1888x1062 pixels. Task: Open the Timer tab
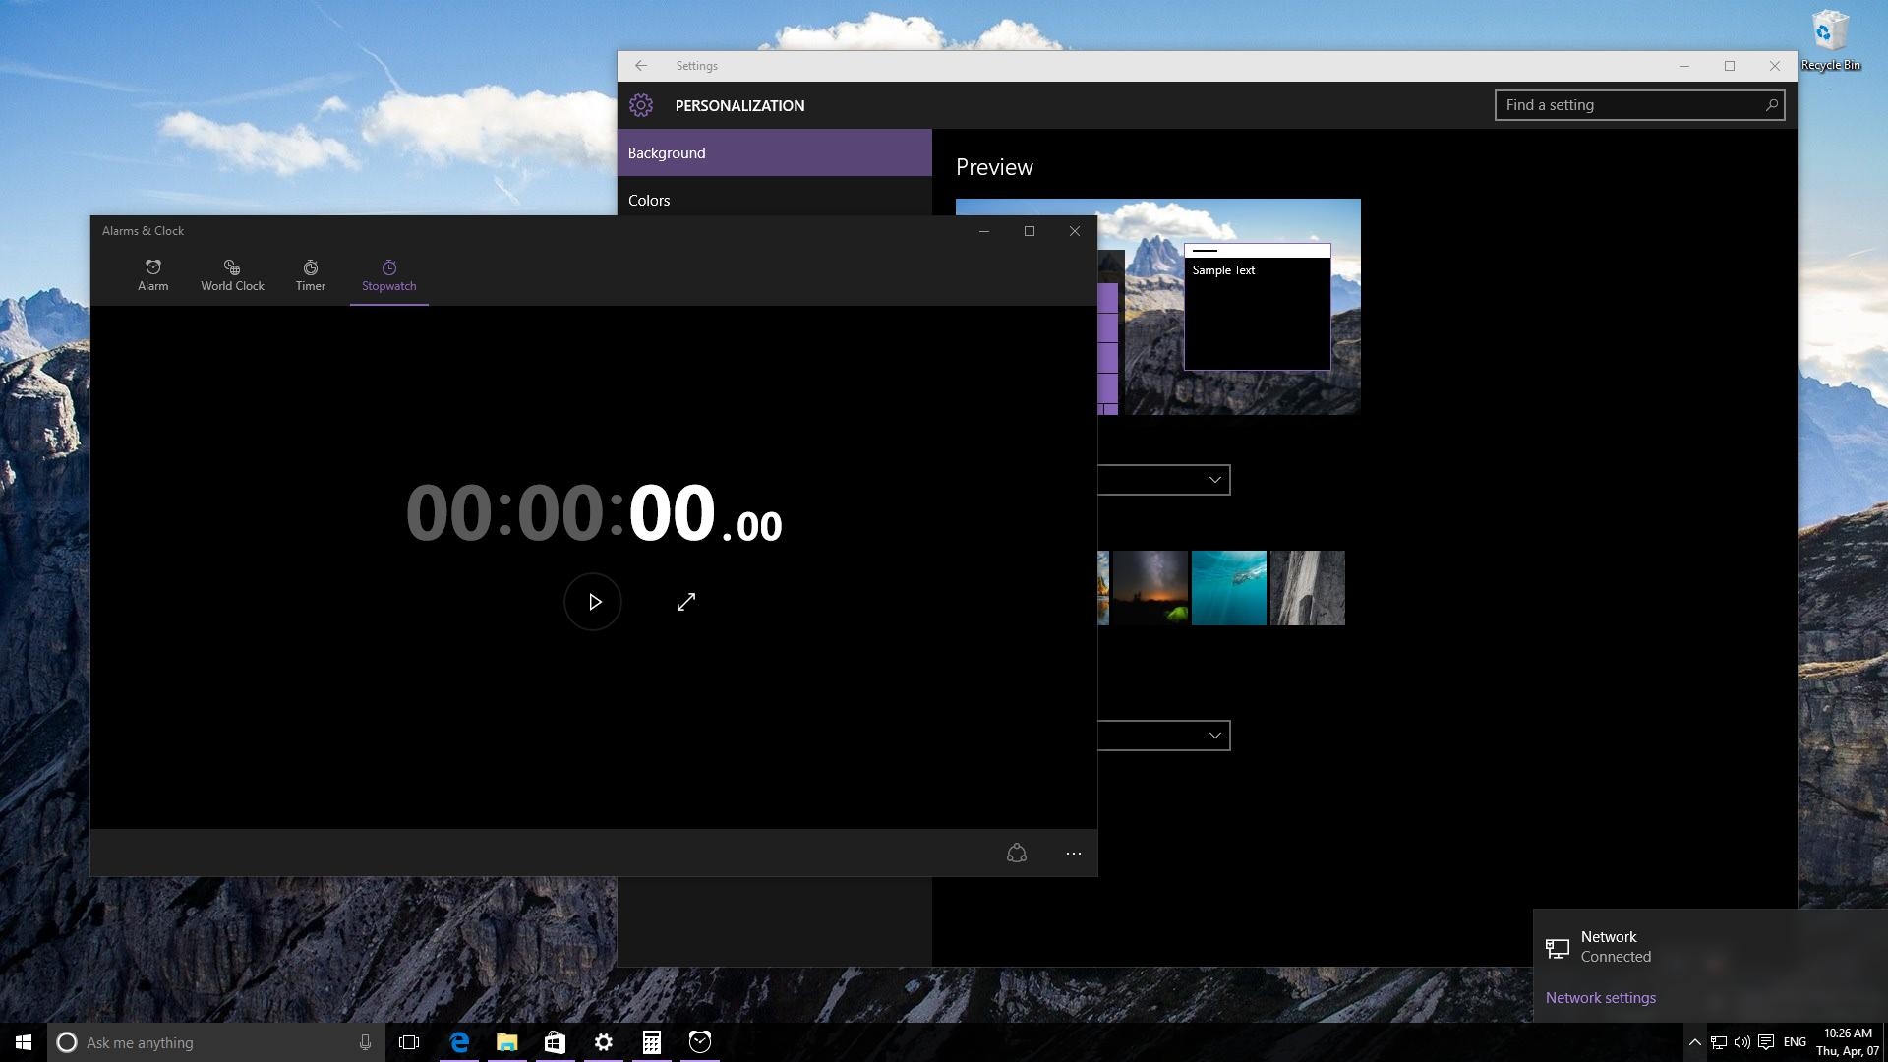click(x=310, y=275)
